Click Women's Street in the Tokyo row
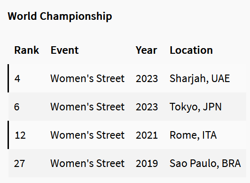The width and height of the screenshot is (250, 183). click(87, 107)
